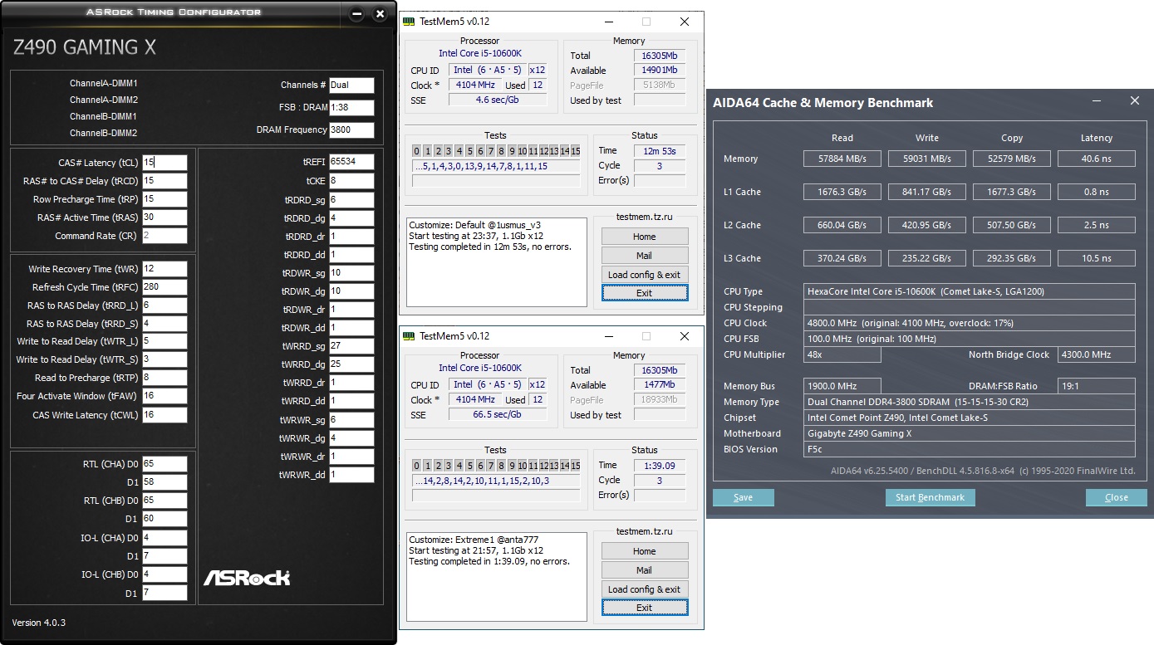Viewport: 1154px width, 645px height.
Task: Minimize the AIDA64 benchmark window
Action: (1098, 101)
